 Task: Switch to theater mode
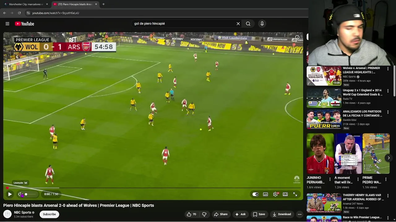pos(285,194)
